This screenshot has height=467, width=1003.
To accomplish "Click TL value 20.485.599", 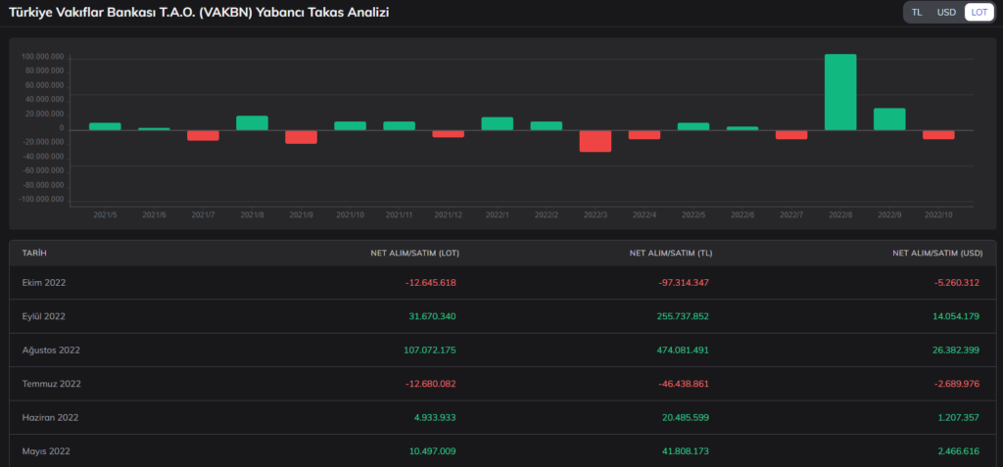I will [686, 418].
